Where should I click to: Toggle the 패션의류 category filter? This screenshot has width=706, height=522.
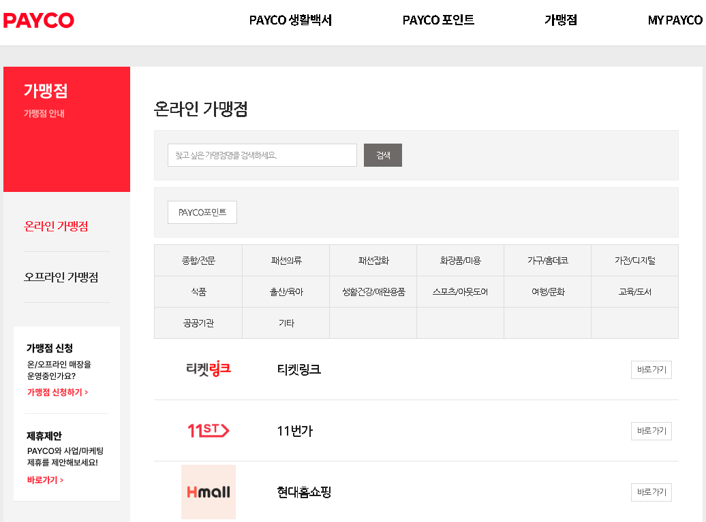coord(286,260)
